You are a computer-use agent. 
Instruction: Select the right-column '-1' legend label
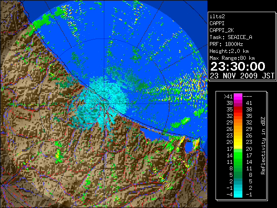point(249,195)
